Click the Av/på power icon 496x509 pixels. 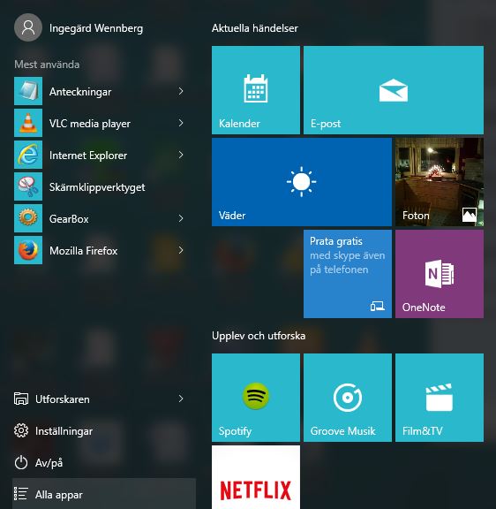(x=21, y=462)
